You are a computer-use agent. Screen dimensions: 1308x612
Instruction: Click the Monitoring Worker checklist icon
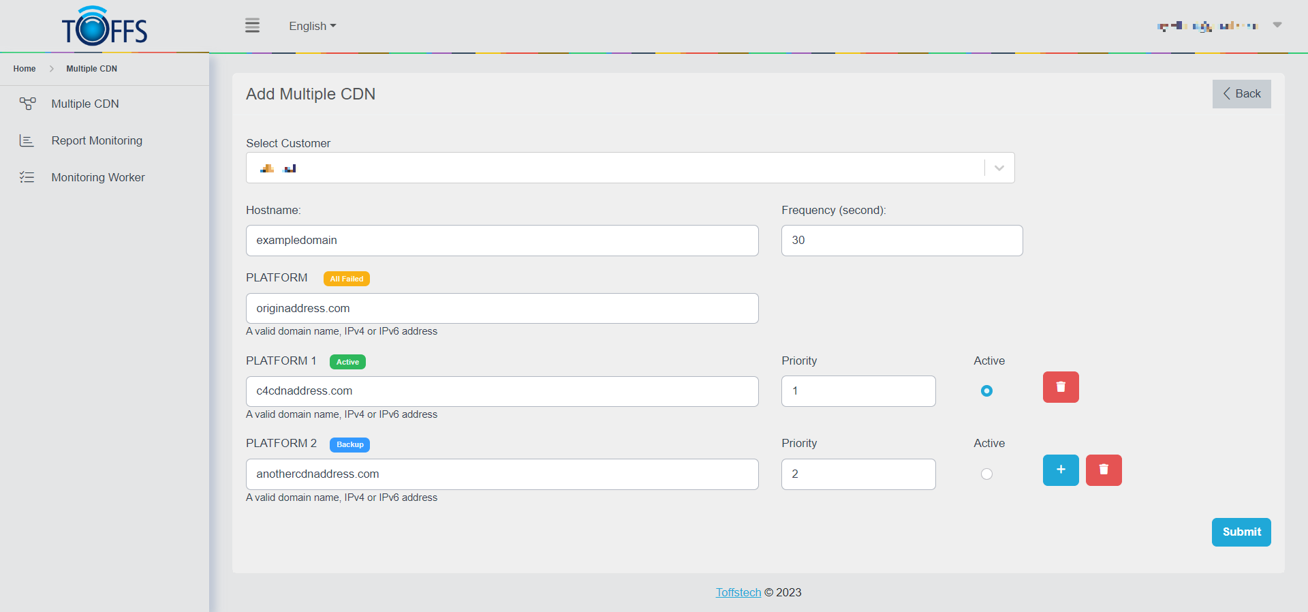pyautogui.click(x=27, y=177)
